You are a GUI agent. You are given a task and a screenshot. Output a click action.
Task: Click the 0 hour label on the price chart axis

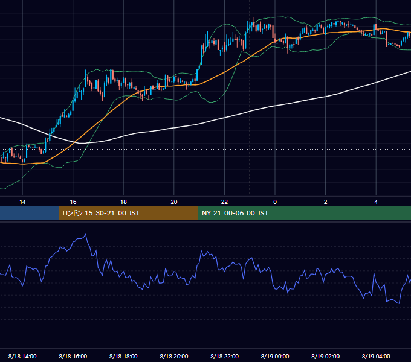pyautogui.click(x=275, y=202)
